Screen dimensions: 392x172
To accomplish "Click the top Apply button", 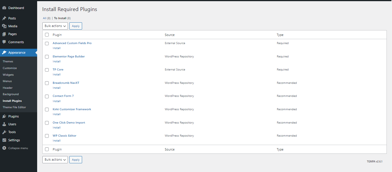I will click(x=76, y=26).
